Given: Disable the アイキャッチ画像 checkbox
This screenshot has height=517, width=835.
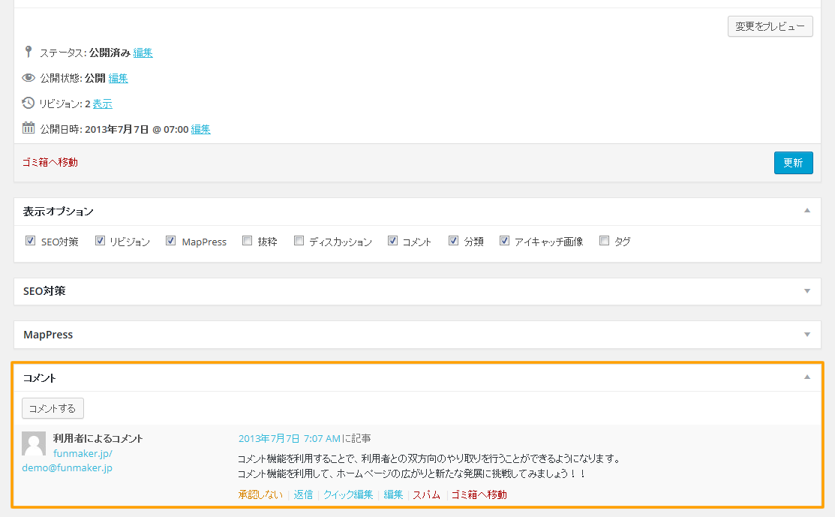Looking at the screenshot, I should pos(504,240).
